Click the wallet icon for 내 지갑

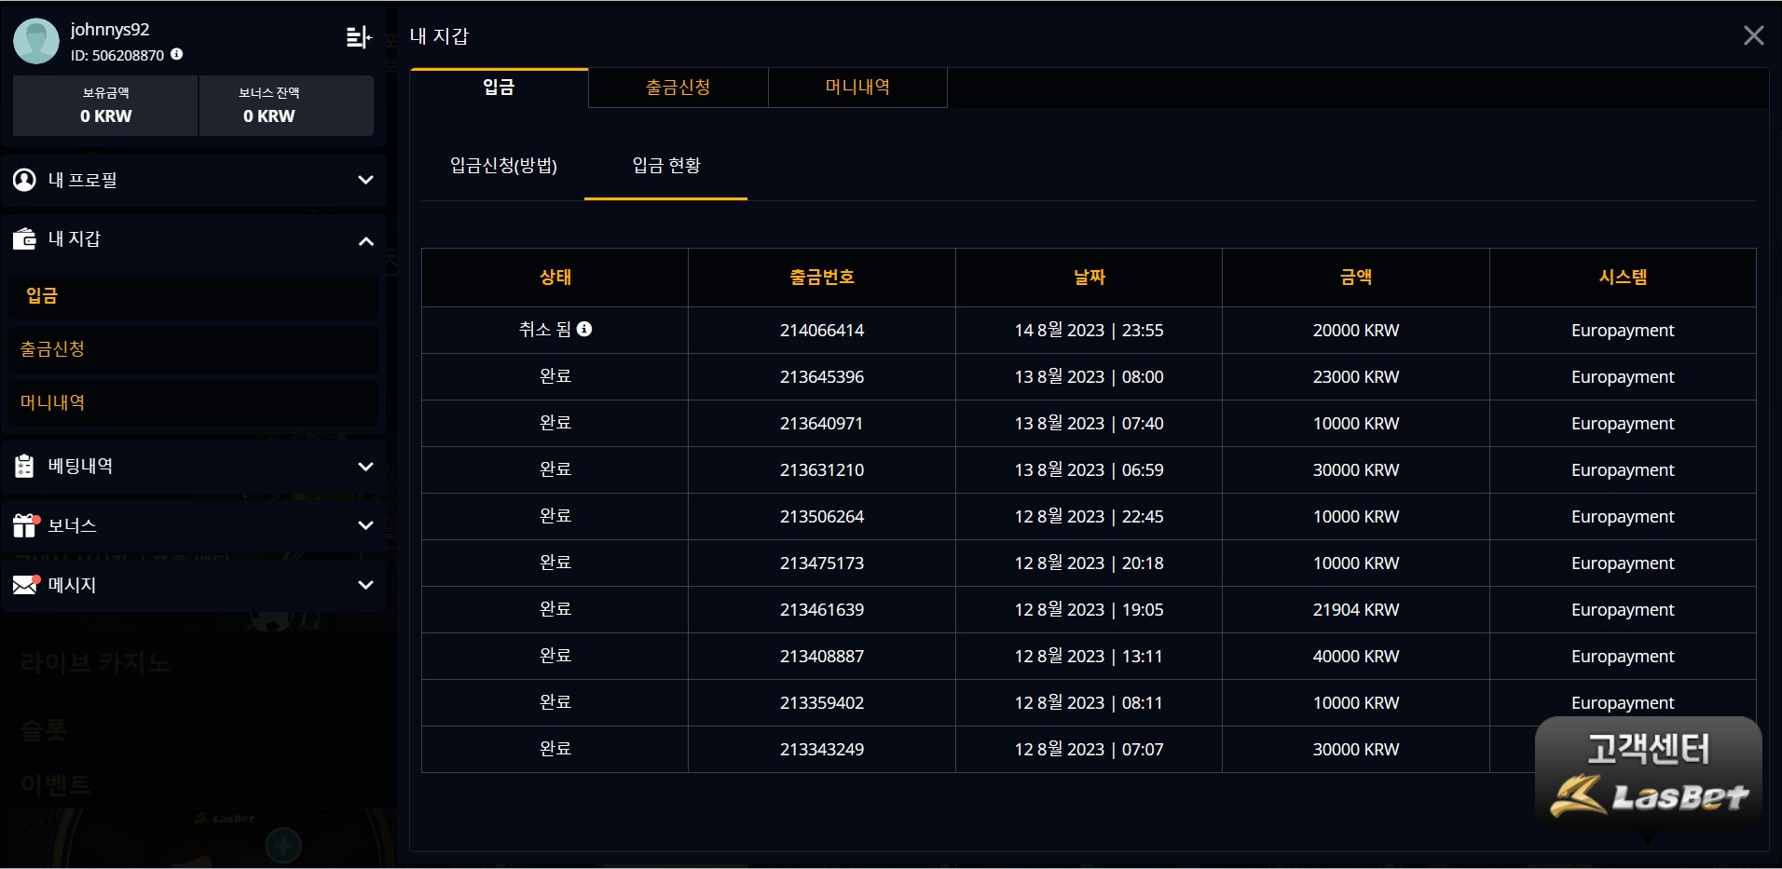tap(24, 239)
